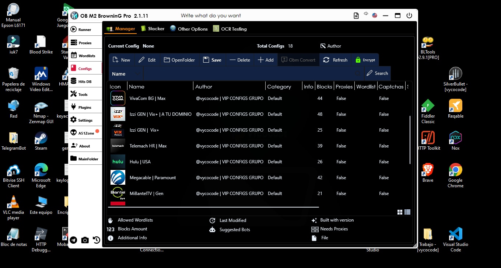The width and height of the screenshot is (501, 268).
Task: Click the cloud download icon in title bar
Action: point(366,14)
